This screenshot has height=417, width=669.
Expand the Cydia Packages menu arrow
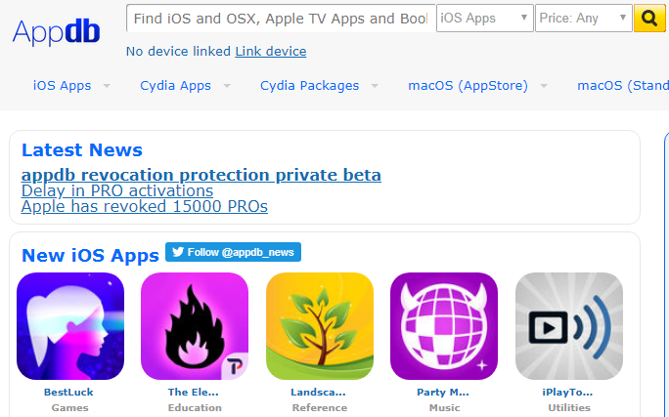[375, 86]
